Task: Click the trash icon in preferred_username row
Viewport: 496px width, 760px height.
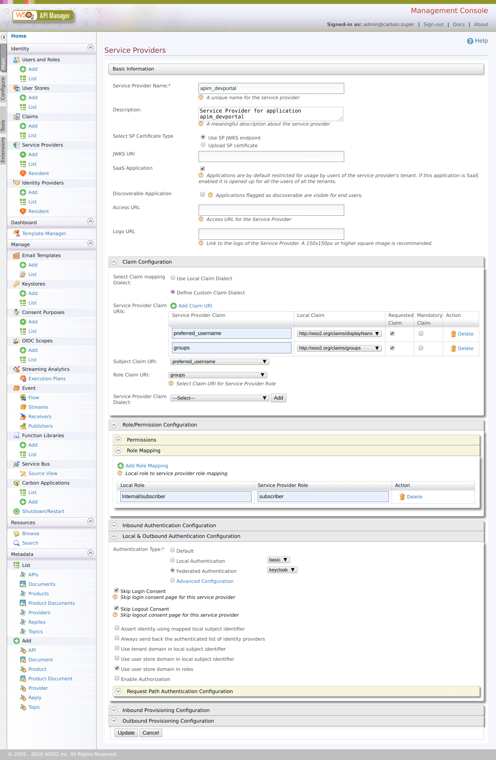Action: (x=453, y=334)
